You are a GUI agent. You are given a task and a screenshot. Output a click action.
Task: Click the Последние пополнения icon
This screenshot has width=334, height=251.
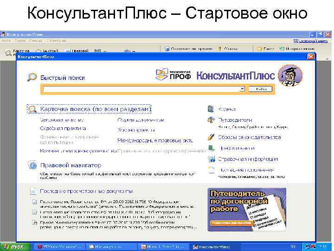click(211, 170)
